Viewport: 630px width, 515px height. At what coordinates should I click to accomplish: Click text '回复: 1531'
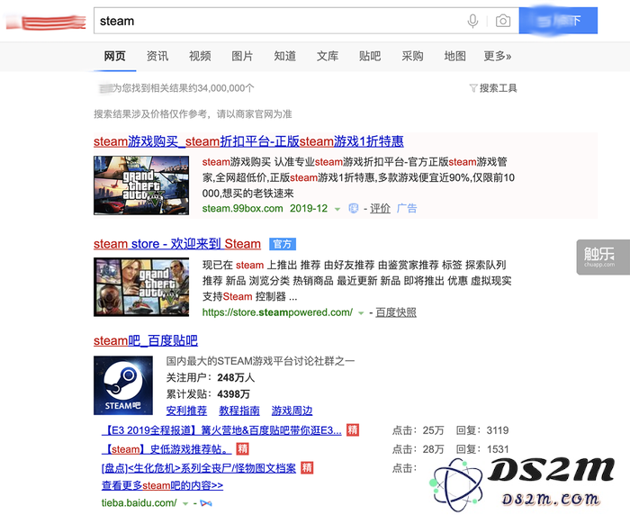(x=482, y=449)
